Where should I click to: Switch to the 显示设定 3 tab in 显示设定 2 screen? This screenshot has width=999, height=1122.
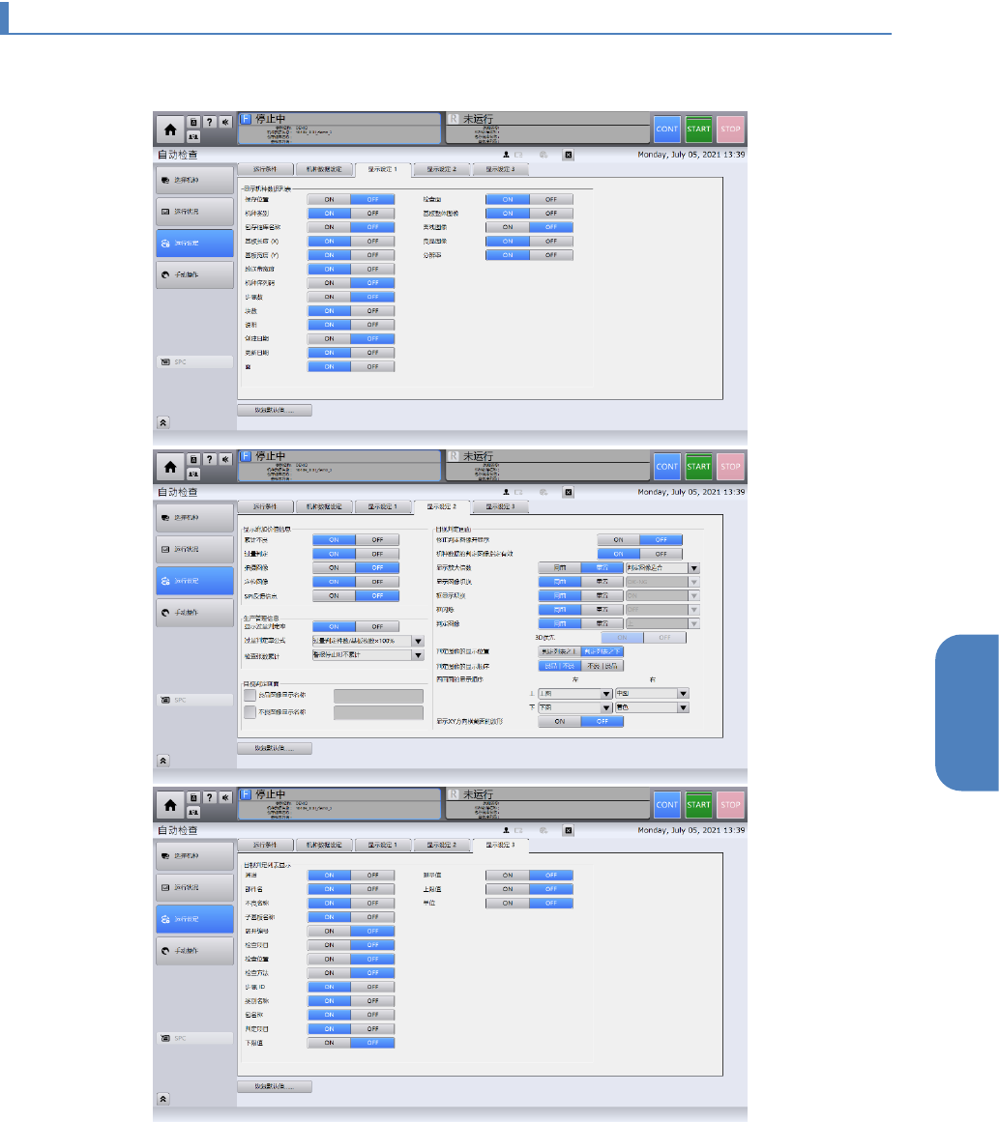pos(501,506)
